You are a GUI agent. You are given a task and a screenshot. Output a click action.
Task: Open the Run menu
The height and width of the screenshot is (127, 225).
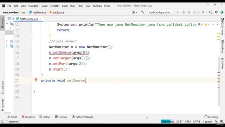(x=72, y=6)
